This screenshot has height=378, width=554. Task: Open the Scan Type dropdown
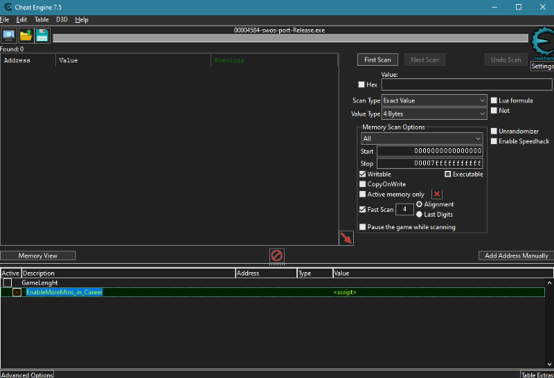point(434,100)
